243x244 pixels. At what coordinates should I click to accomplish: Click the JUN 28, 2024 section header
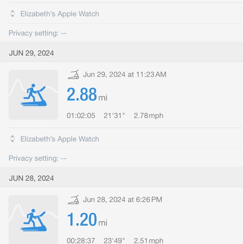[32, 178]
